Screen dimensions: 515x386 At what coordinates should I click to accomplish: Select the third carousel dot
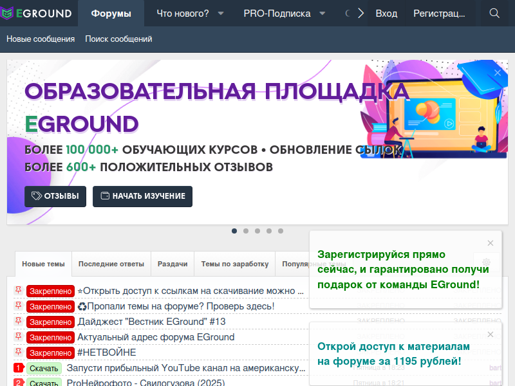(x=257, y=231)
